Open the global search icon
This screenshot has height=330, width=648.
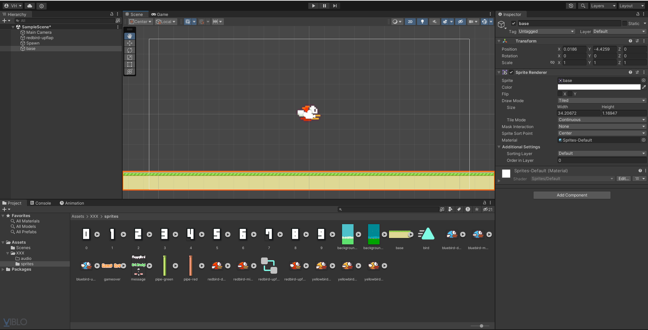pyautogui.click(x=583, y=6)
